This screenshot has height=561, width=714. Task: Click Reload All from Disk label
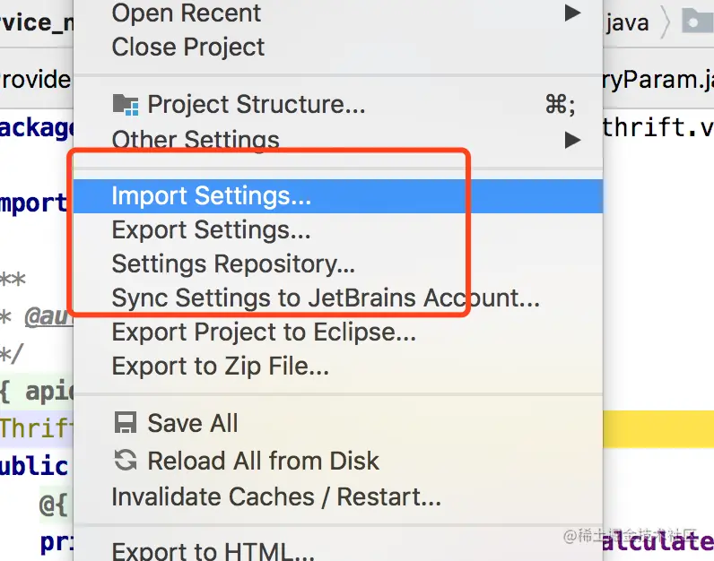(263, 461)
